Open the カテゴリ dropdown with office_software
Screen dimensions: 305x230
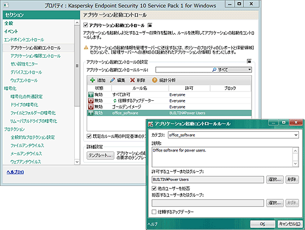pyautogui.click(x=296, y=135)
